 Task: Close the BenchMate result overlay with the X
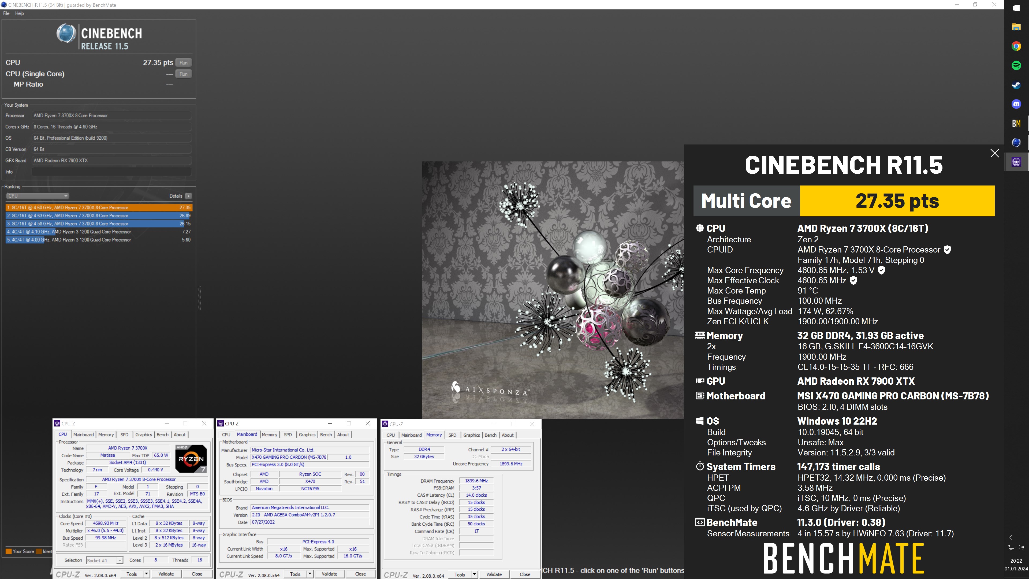coord(995,153)
